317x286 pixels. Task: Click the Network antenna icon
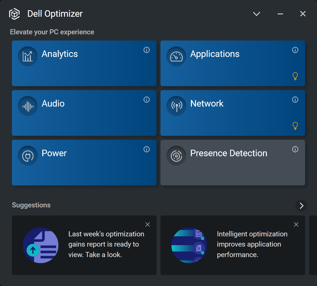176,106
